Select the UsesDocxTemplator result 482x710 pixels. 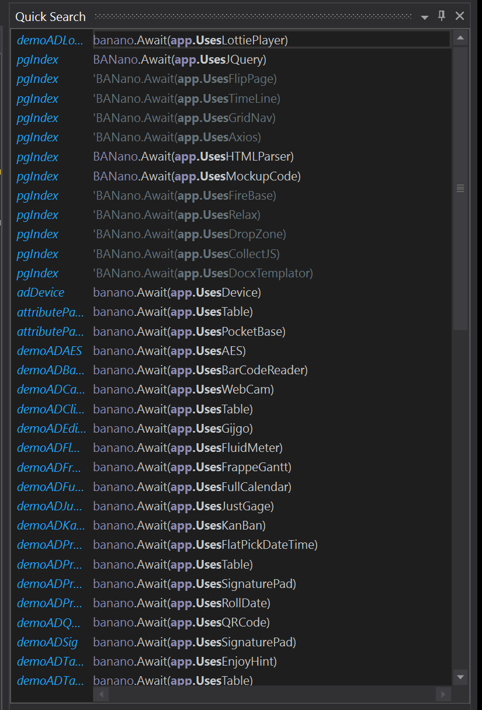click(203, 273)
